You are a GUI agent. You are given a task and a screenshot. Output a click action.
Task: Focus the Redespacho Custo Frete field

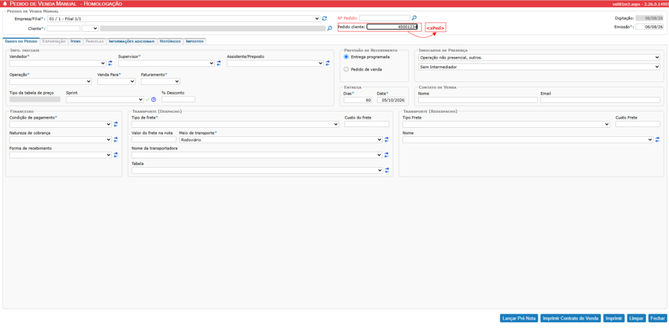tap(638, 125)
